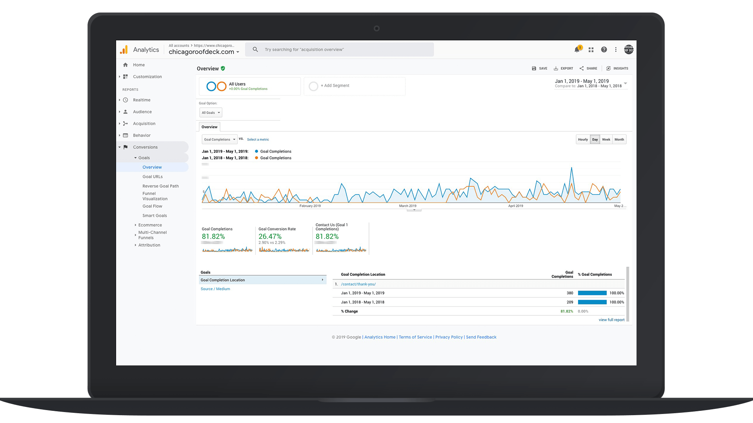Viewport: 753px width, 423px height.
Task: Click the Goal Completion Location link
Action: click(222, 280)
